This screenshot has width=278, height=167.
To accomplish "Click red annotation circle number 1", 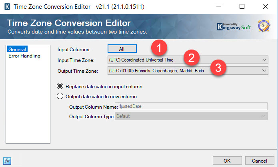I will (x=160, y=48).
